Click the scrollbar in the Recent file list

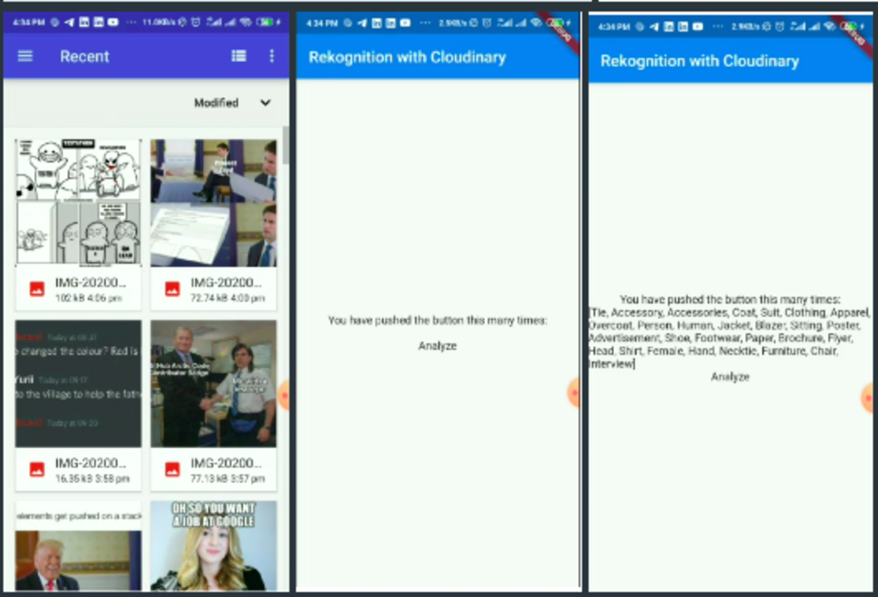pyautogui.click(x=285, y=146)
